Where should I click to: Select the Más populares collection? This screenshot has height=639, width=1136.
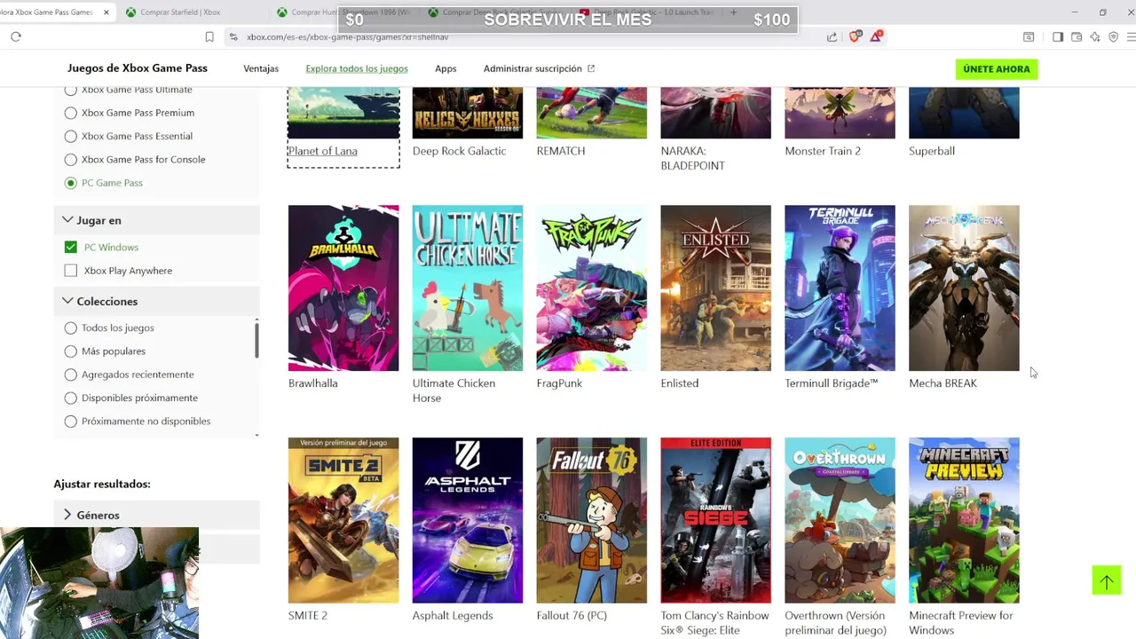tap(71, 351)
